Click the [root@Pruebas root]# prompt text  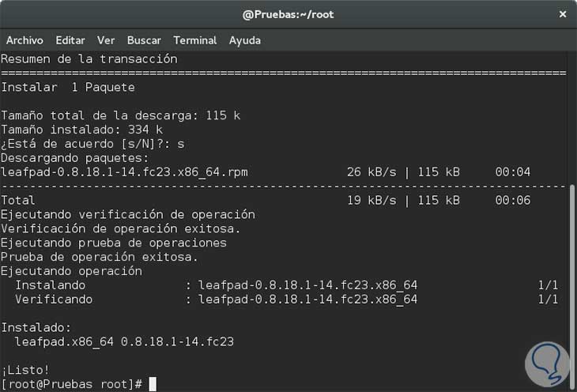pyautogui.click(x=71, y=384)
